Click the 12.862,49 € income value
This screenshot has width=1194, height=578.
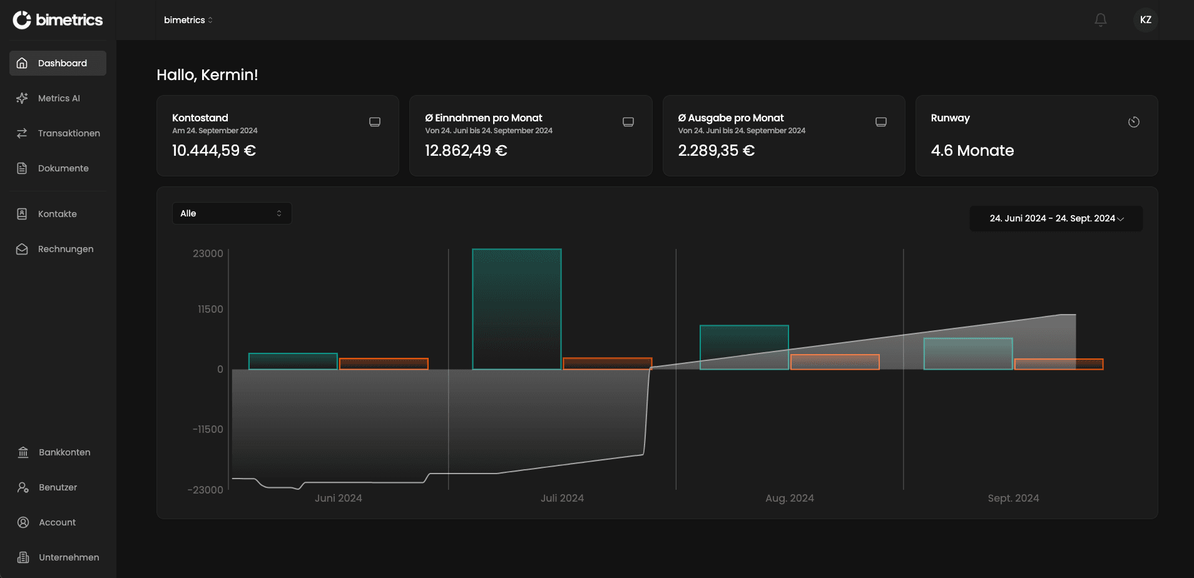click(x=466, y=151)
